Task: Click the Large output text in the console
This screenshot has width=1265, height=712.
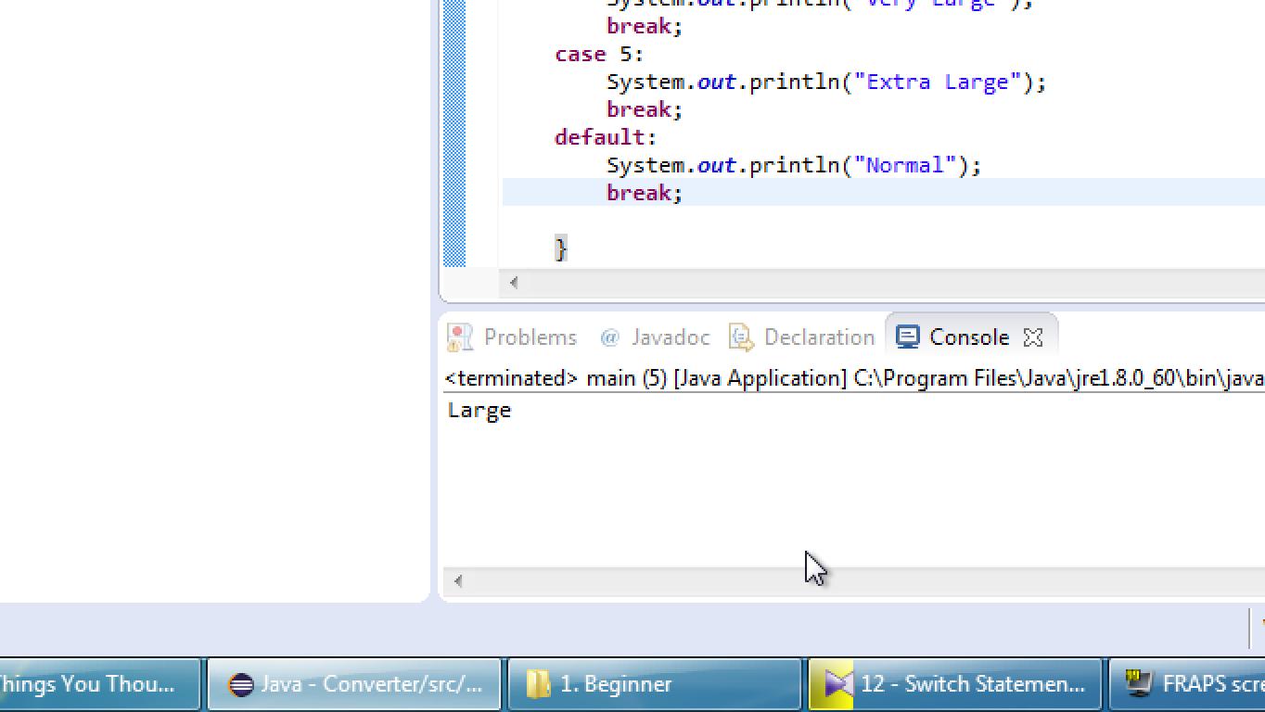Action: tap(479, 409)
